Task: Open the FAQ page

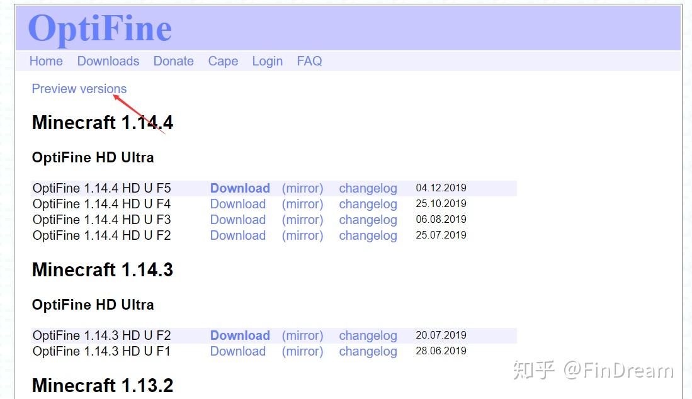Action: click(309, 61)
